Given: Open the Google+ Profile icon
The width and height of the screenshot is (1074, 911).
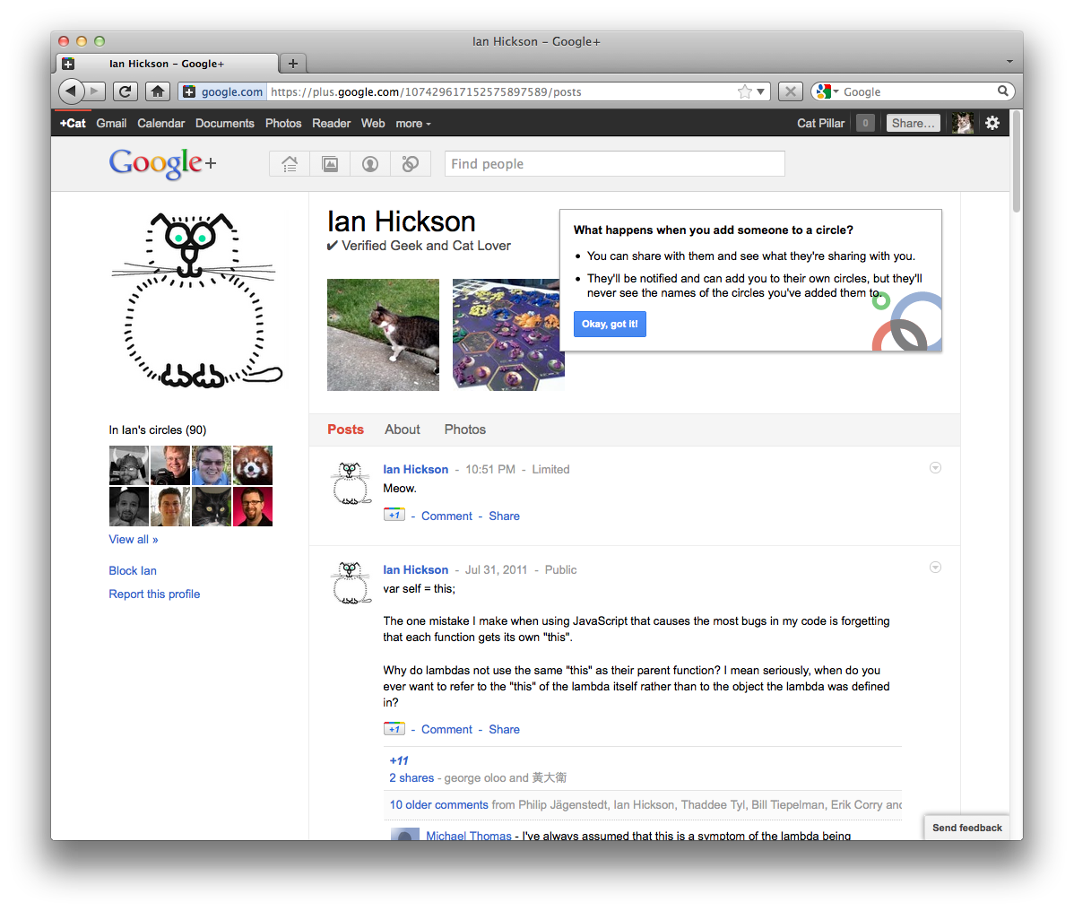Looking at the screenshot, I should pyautogui.click(x=370, y=164).
